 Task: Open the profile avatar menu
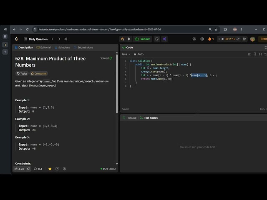(x=252, y=39)
